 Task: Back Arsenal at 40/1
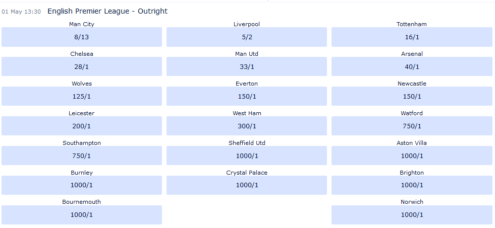[x=412, y=66]
